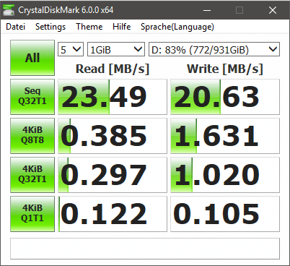290x266 pixels.
Task: Start the 4KiB Q8T8 test
Action: pos(32,136)
